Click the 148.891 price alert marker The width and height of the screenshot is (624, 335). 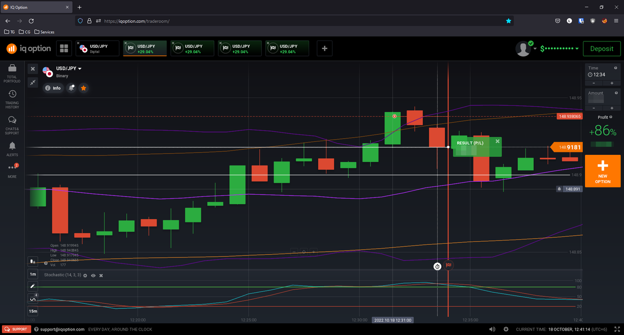569,189
